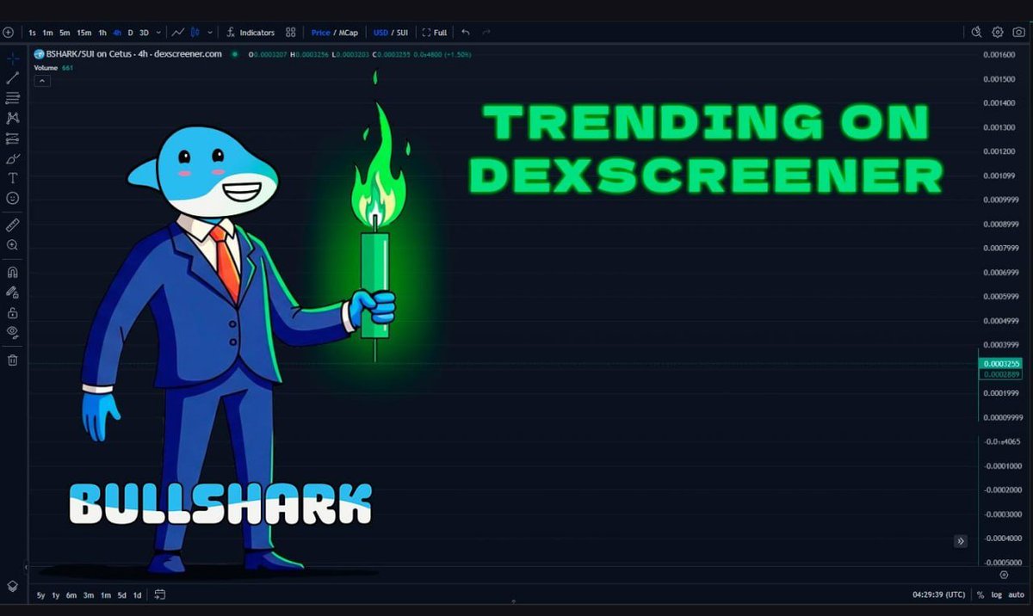Set the date range to 1y
1033x616 pixels.
pyautogui.click(x=56, y=595)
